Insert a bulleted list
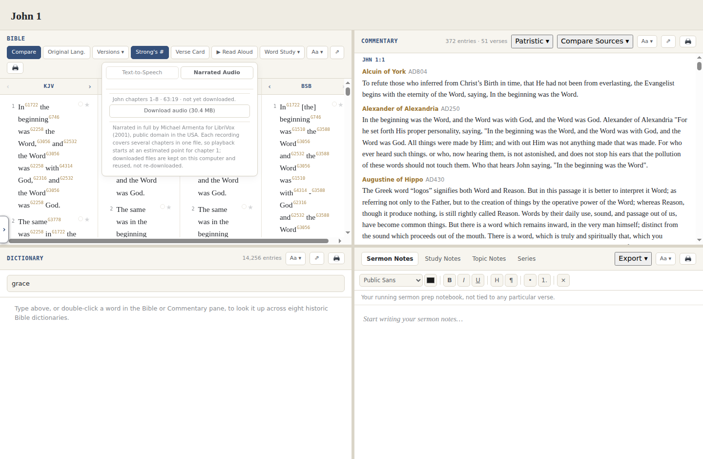The width and height of the screenshot is (703, 459). (x=530, y=280)
